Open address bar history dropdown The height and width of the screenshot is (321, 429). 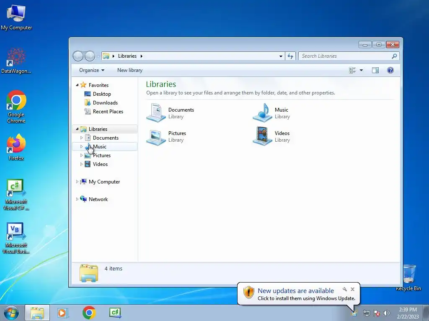[281, 56]
